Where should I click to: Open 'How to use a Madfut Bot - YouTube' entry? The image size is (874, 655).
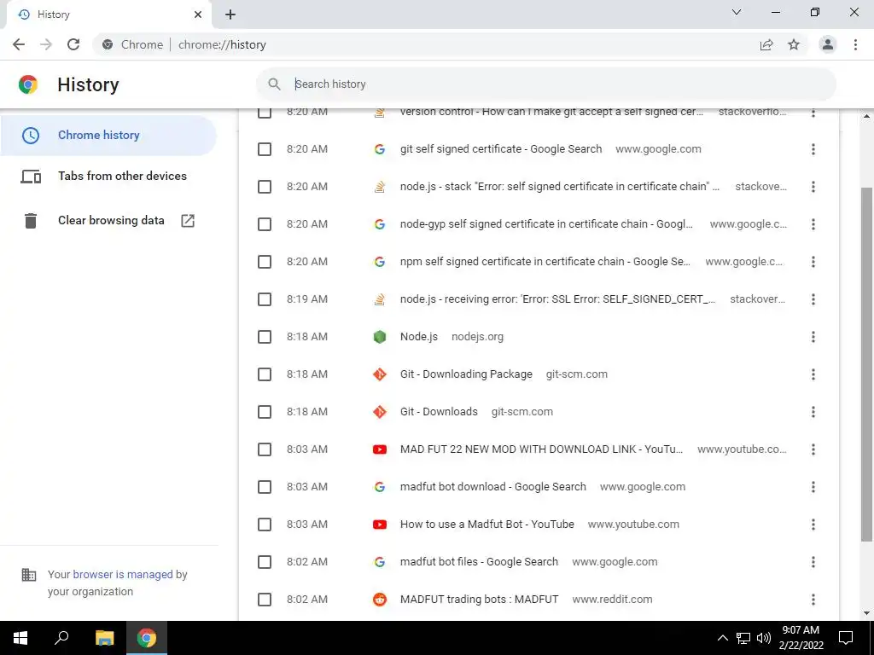(x=487, y=525)
